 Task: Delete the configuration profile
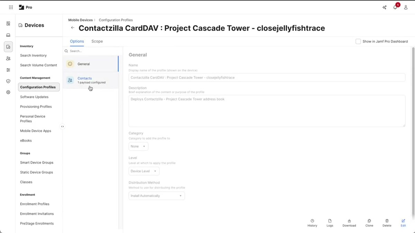point(387,223)
